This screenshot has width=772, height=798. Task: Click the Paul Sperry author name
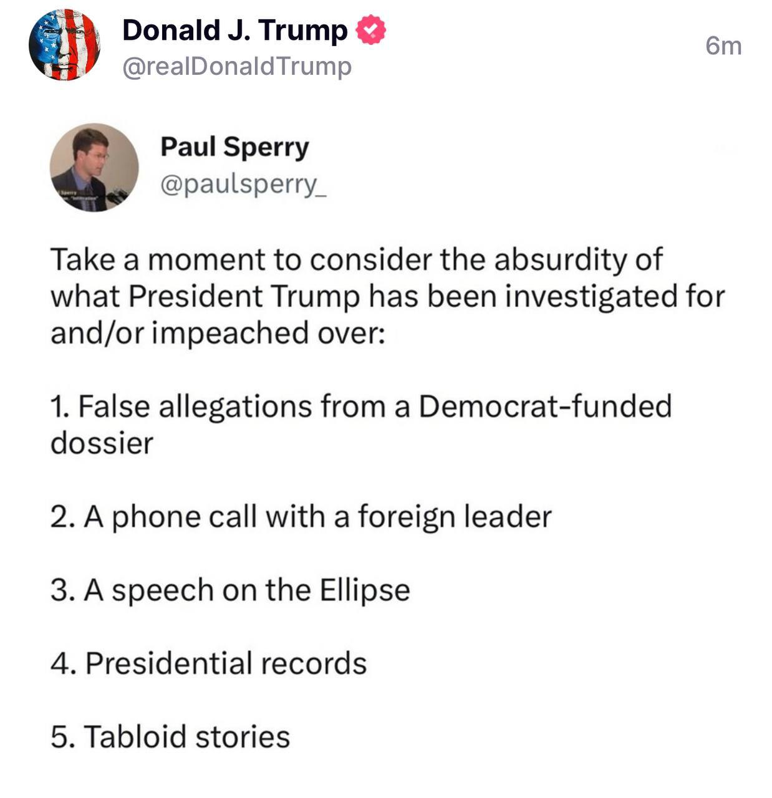tap(234, 147)
